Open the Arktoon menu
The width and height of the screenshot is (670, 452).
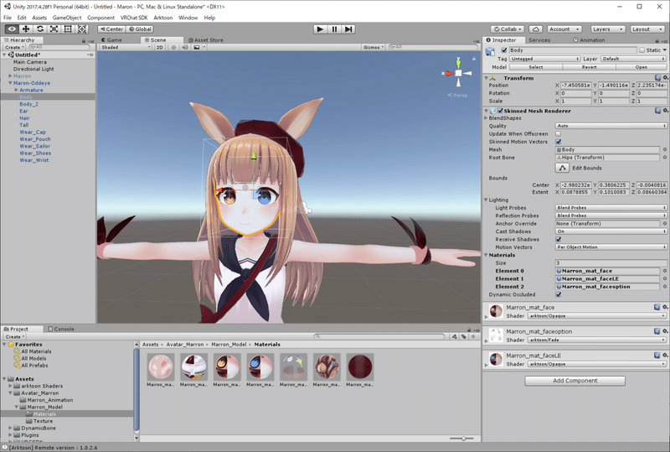[162, 18]
